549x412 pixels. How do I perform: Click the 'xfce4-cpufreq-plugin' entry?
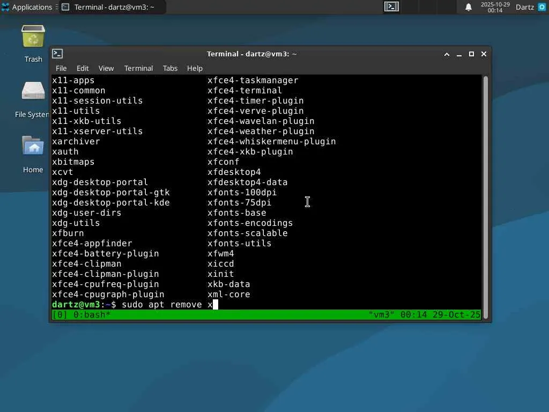pos(106,284)
